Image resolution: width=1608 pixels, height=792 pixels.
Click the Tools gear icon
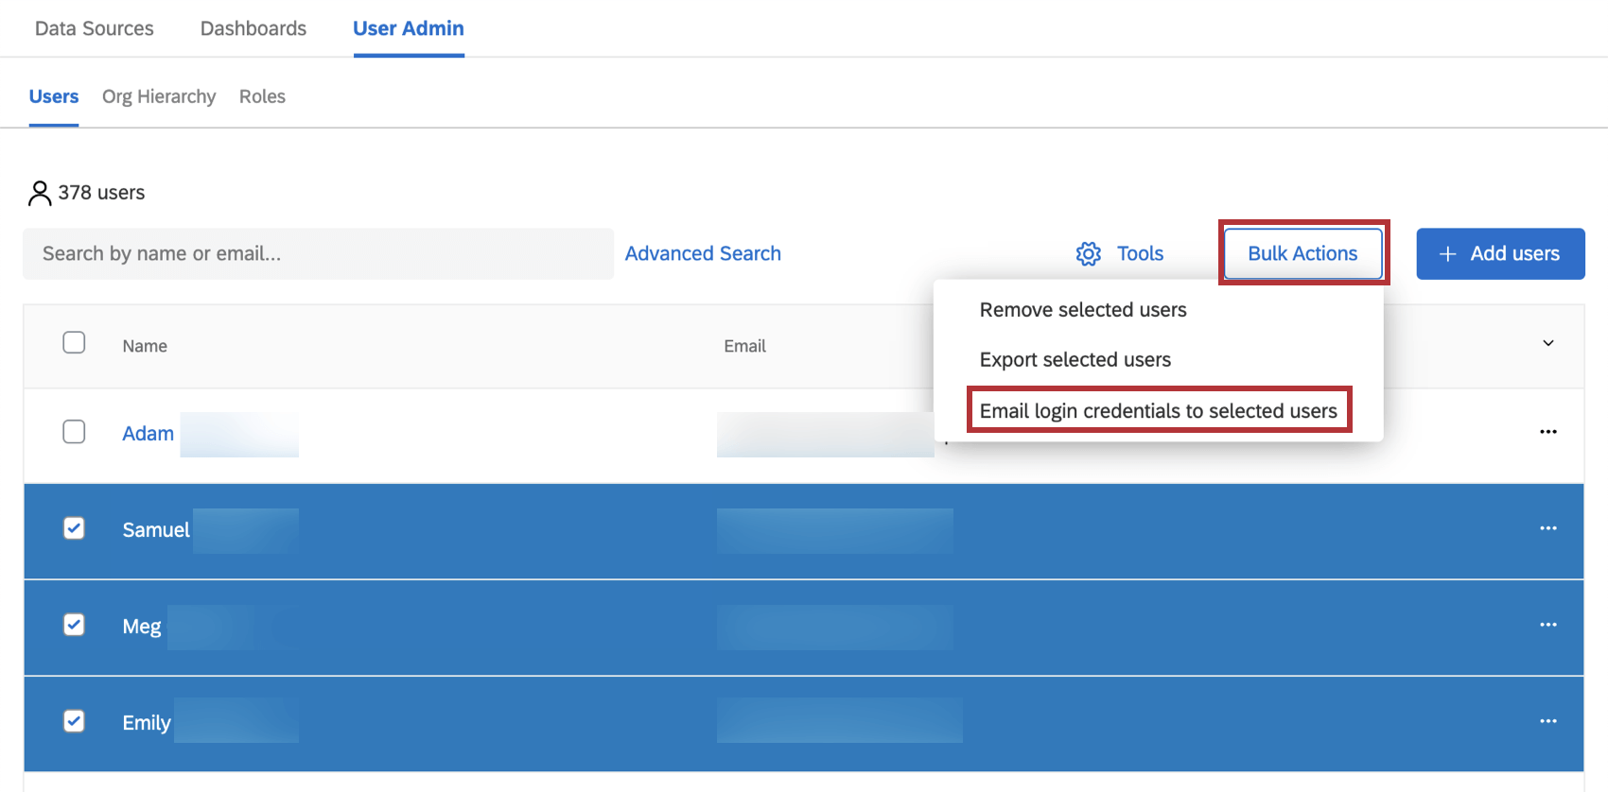[x=1089, y=253]
